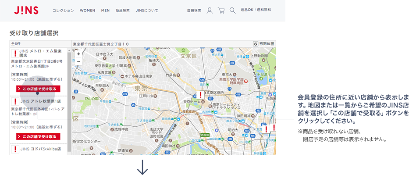Open JINSについて in navigation
409x175 pixels.
coord(147,11)
